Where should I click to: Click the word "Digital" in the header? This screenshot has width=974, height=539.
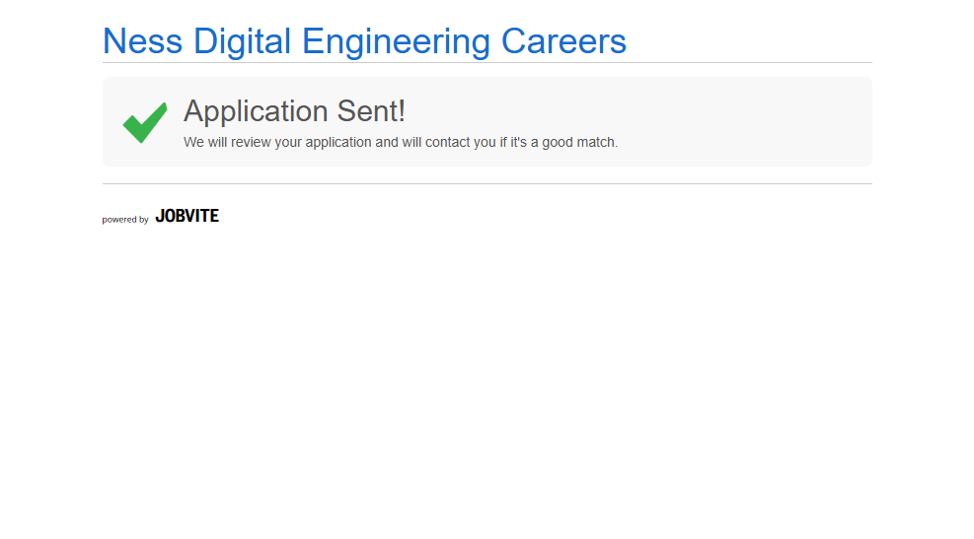point(242,41)
